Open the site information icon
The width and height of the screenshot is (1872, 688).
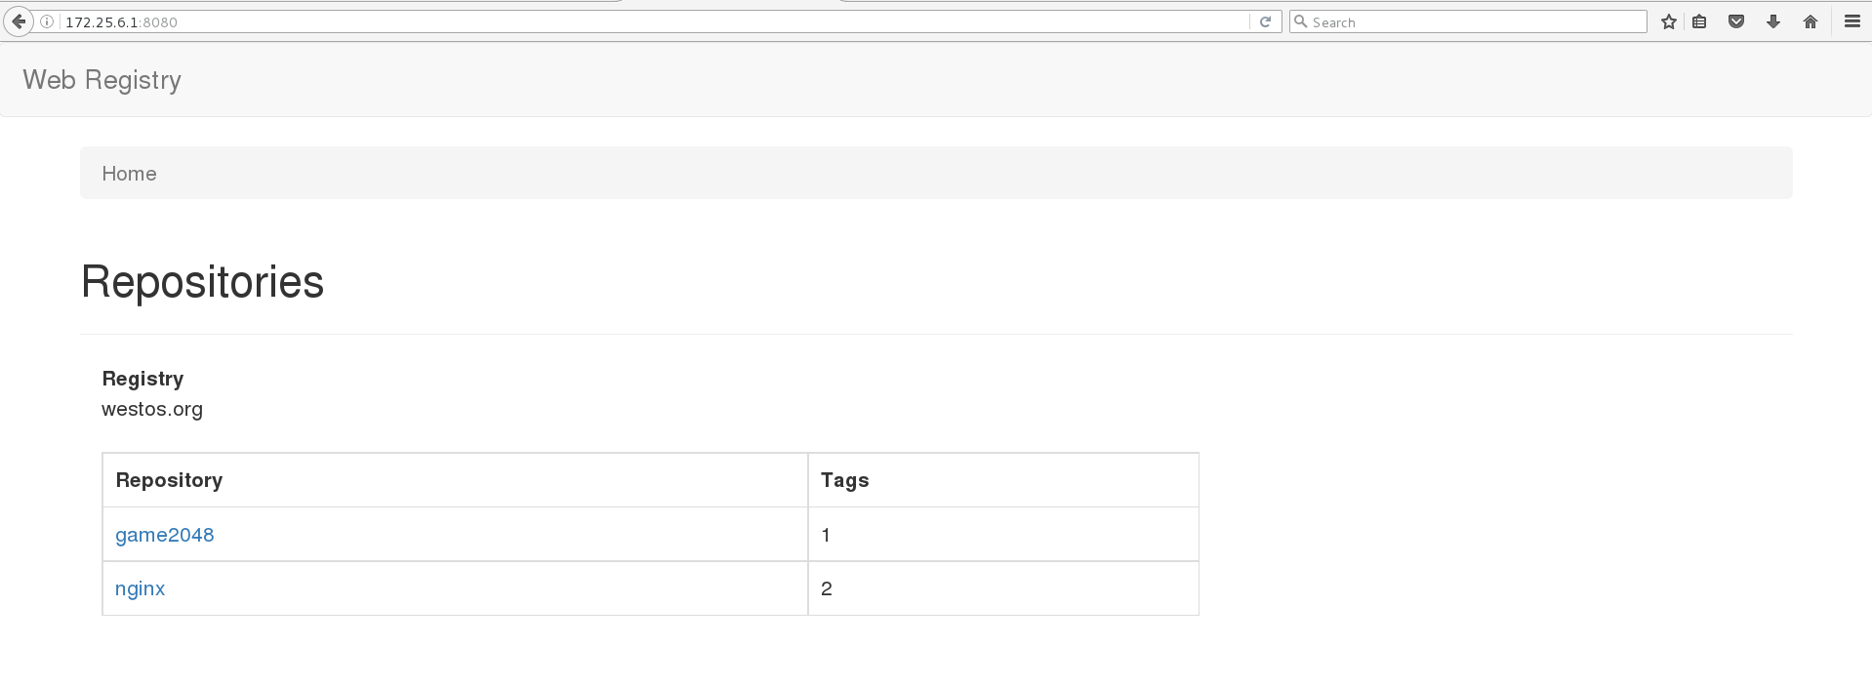(x=47, y=21)
